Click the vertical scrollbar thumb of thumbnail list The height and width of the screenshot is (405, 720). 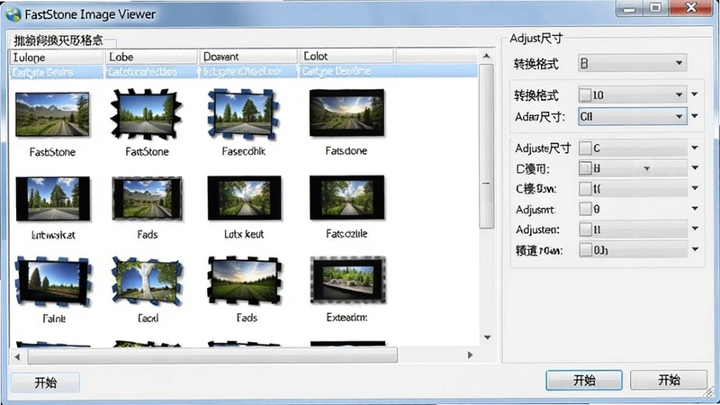pos(487,146)
